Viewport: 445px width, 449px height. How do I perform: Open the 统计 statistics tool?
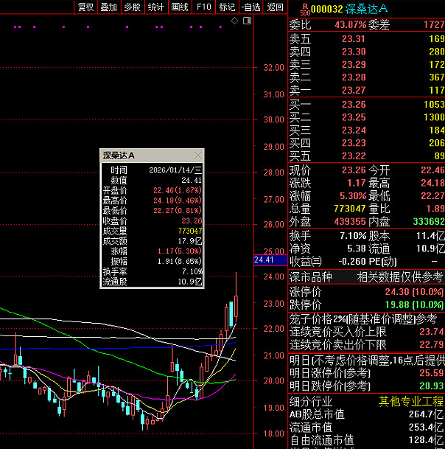pyautogui.click(x=155, y=7)
